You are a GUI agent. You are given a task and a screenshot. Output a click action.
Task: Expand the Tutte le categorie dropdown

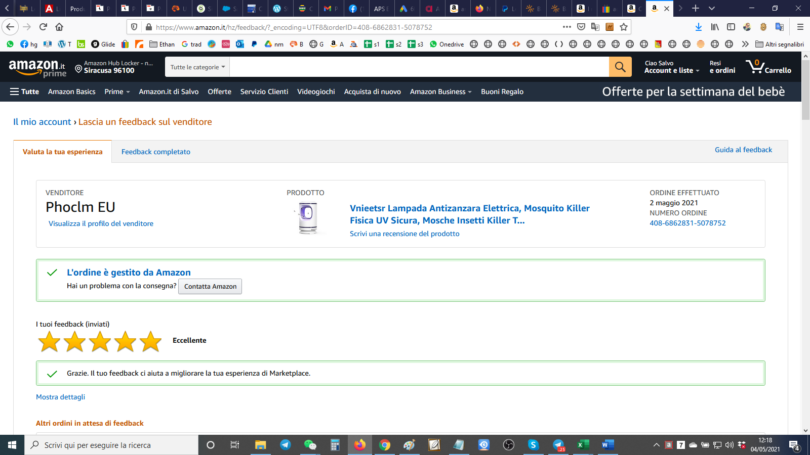tap(197, 67)
